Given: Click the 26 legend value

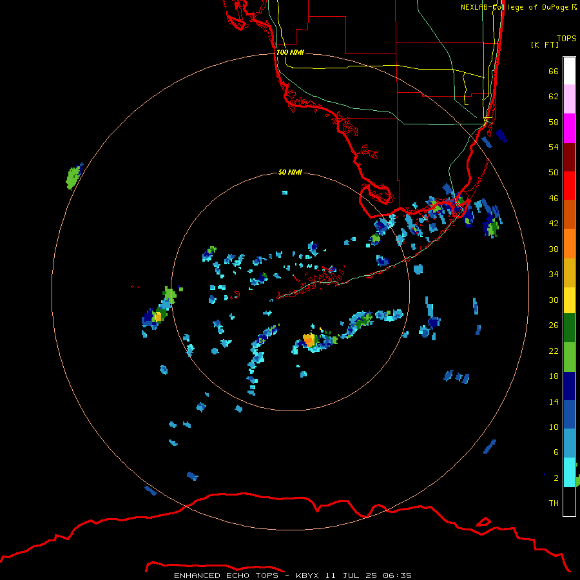Looking at the screenshot, I should 554,325.
